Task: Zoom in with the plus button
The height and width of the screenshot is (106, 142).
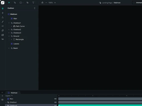Action: pos(55,3)
